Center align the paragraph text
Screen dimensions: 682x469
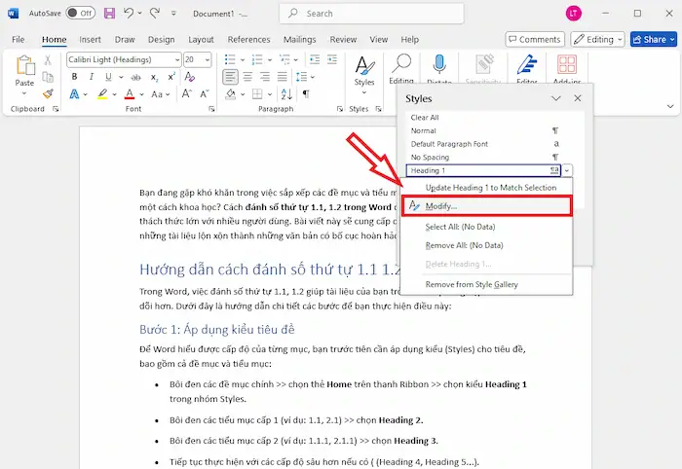(x=246, y=77)
